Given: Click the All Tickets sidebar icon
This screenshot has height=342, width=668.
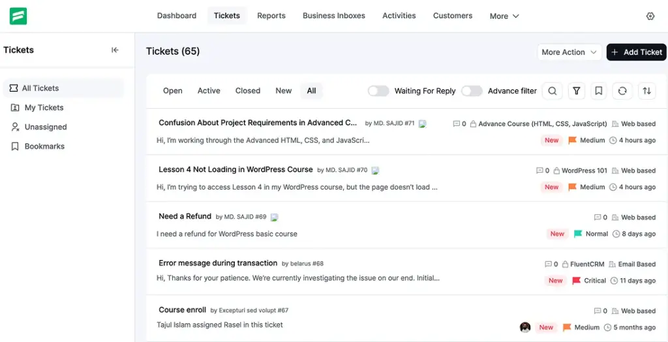Looking at the screenshot, I should coord(14,89).
